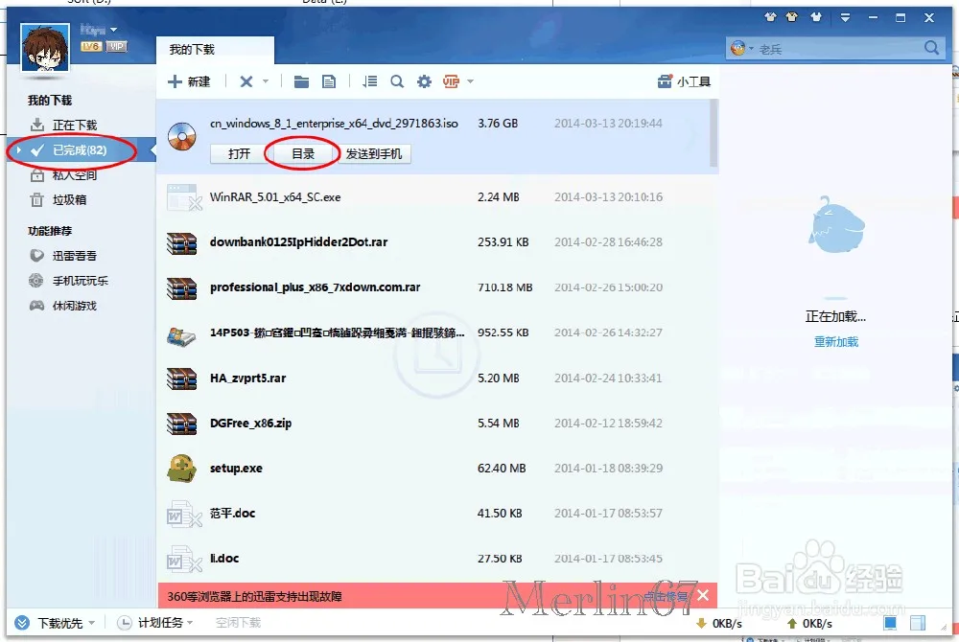This screenshot has height=642, width=959.
Task: Open the Open Folder toolbar icon
Action: point(301,81)
